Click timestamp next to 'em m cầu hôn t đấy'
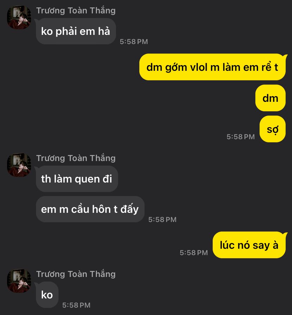This screenshot has width=292, height=315. (162, 220)
